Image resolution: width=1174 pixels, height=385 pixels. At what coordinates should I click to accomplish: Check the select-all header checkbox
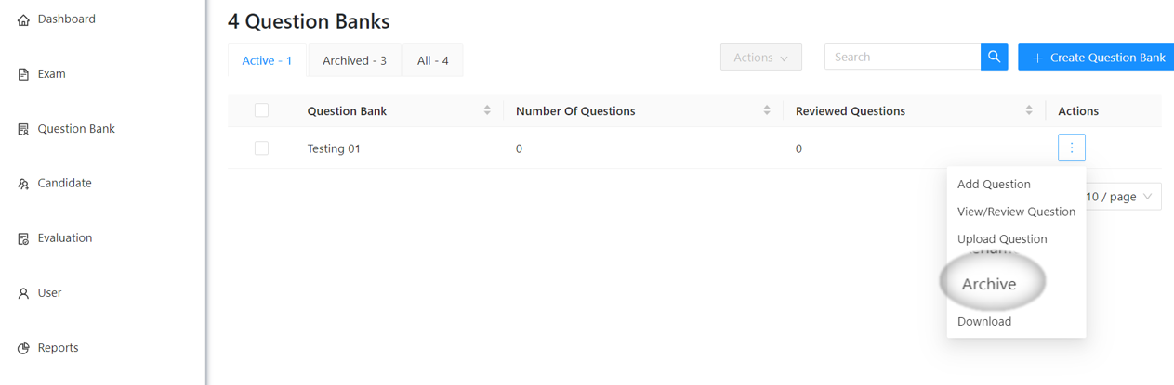point(261,110)
